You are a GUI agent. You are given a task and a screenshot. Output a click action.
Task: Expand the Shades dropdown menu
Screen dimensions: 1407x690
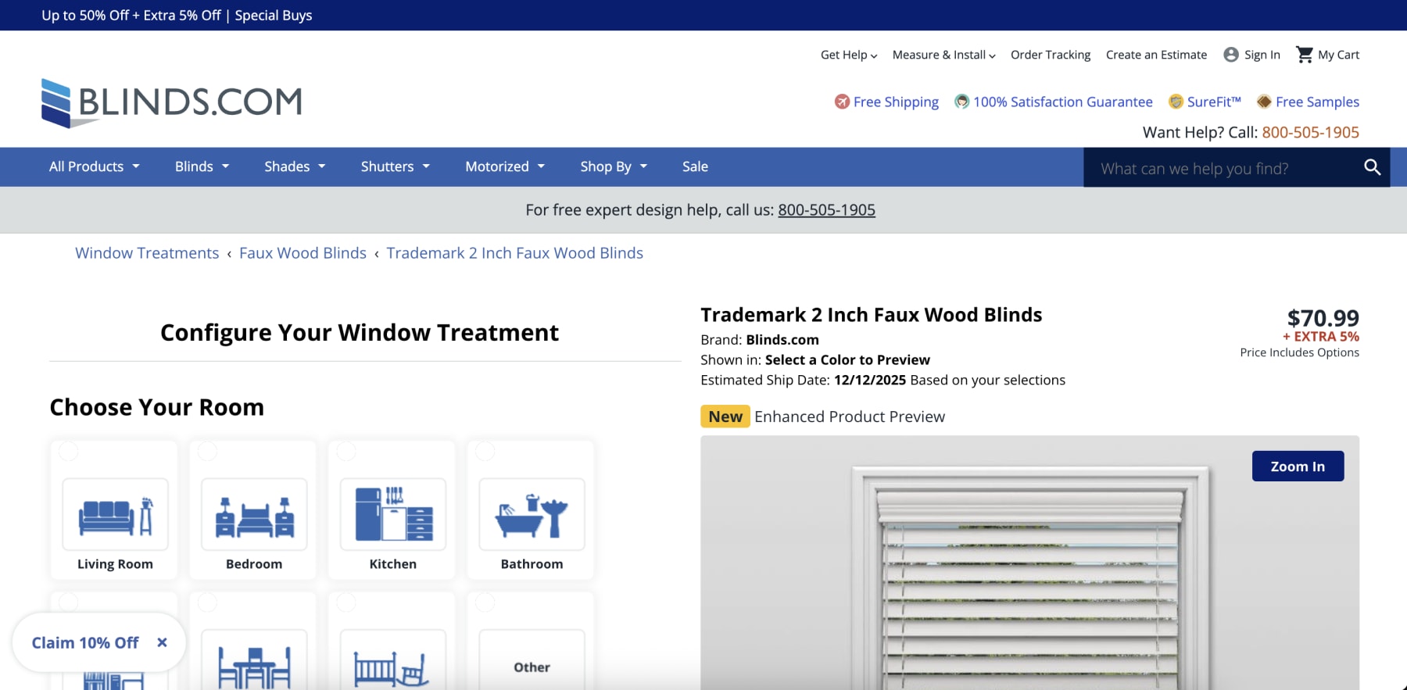point(295,166)
